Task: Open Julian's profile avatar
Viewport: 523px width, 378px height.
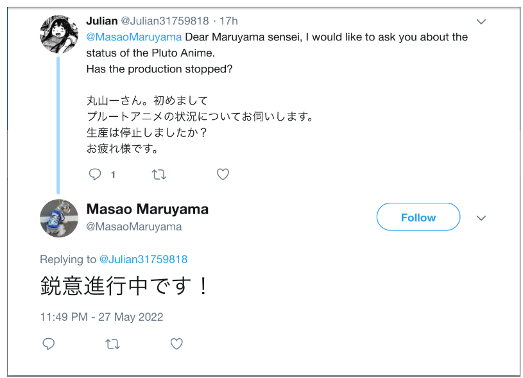Action: [x=59, y=34]
